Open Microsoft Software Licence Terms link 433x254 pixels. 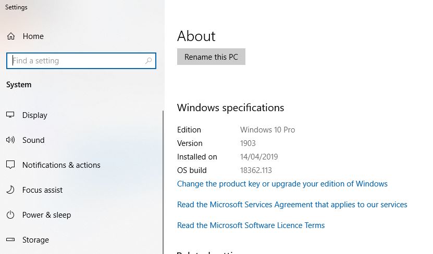251,225
